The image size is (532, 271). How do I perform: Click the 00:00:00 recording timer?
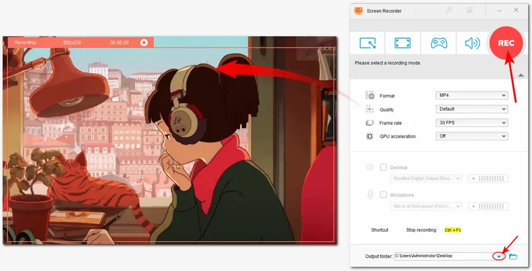click(x=119, y=43)
